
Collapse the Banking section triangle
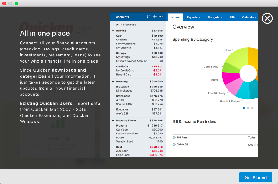click(x=113, y=31)
